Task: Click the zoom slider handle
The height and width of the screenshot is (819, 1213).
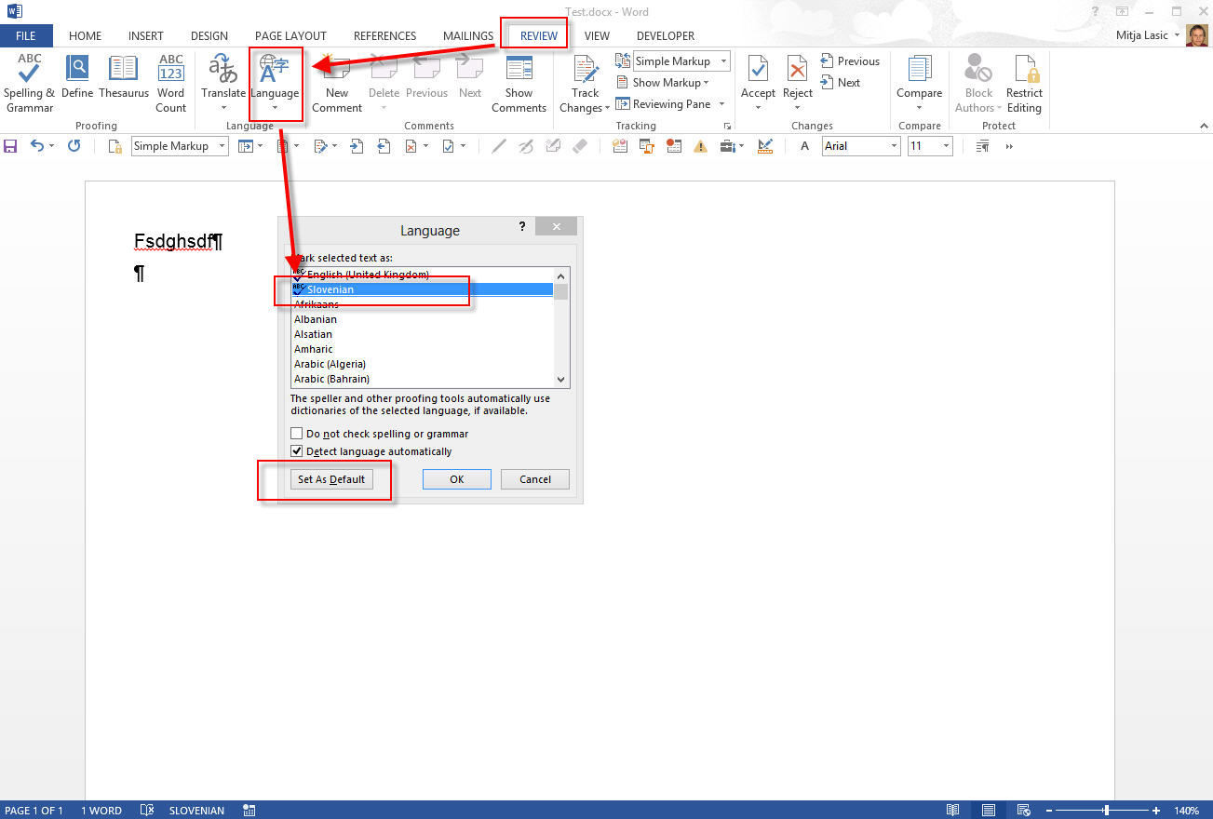Action: click(1106, 811)
